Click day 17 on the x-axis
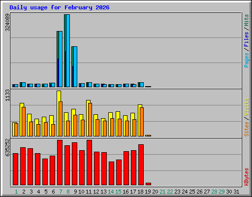This screenshot has height=197, width=252. [x=133, y=192]
